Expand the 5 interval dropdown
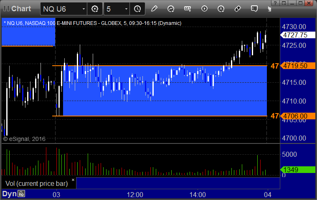The height and width of the screenshot is (200, 317). pos(126,9)
